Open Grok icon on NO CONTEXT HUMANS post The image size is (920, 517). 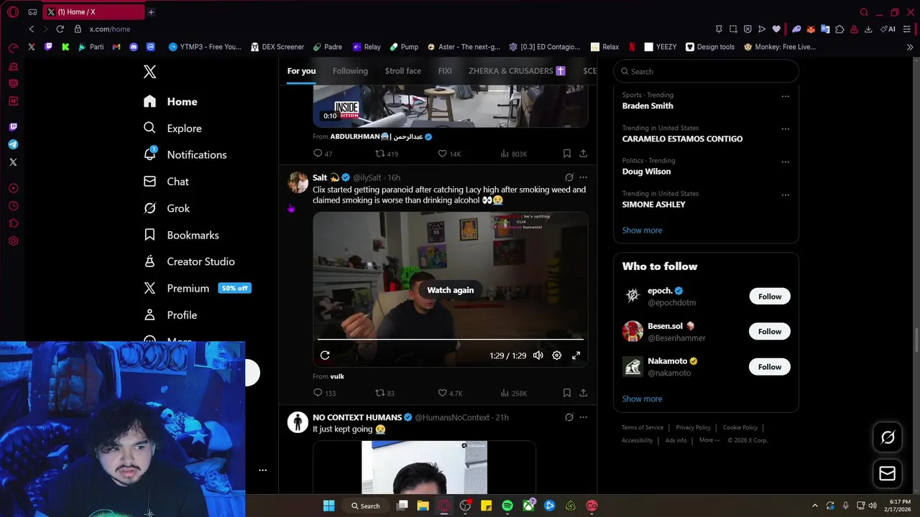[x=569, y=417]
